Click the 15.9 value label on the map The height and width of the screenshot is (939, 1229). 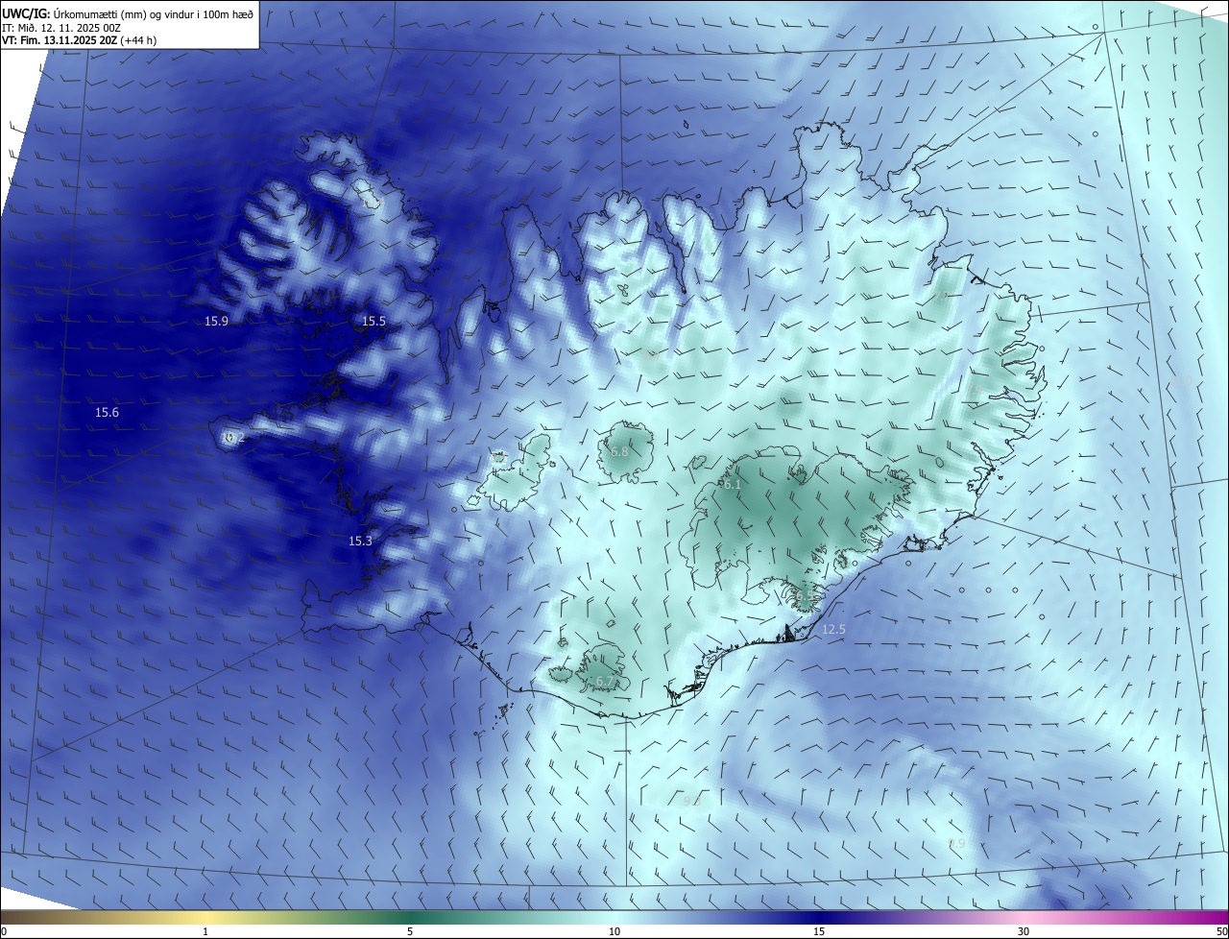pyautogui.click(x=216, y=321)
